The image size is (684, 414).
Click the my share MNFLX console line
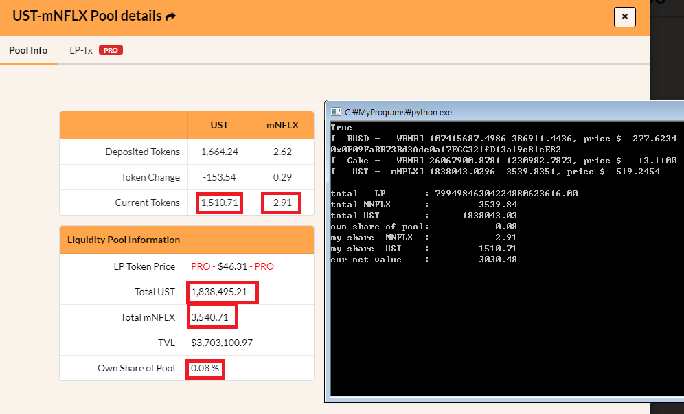coord(424,238)
